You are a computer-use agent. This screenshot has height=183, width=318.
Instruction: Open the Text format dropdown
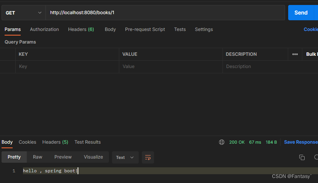coord(125,157)
